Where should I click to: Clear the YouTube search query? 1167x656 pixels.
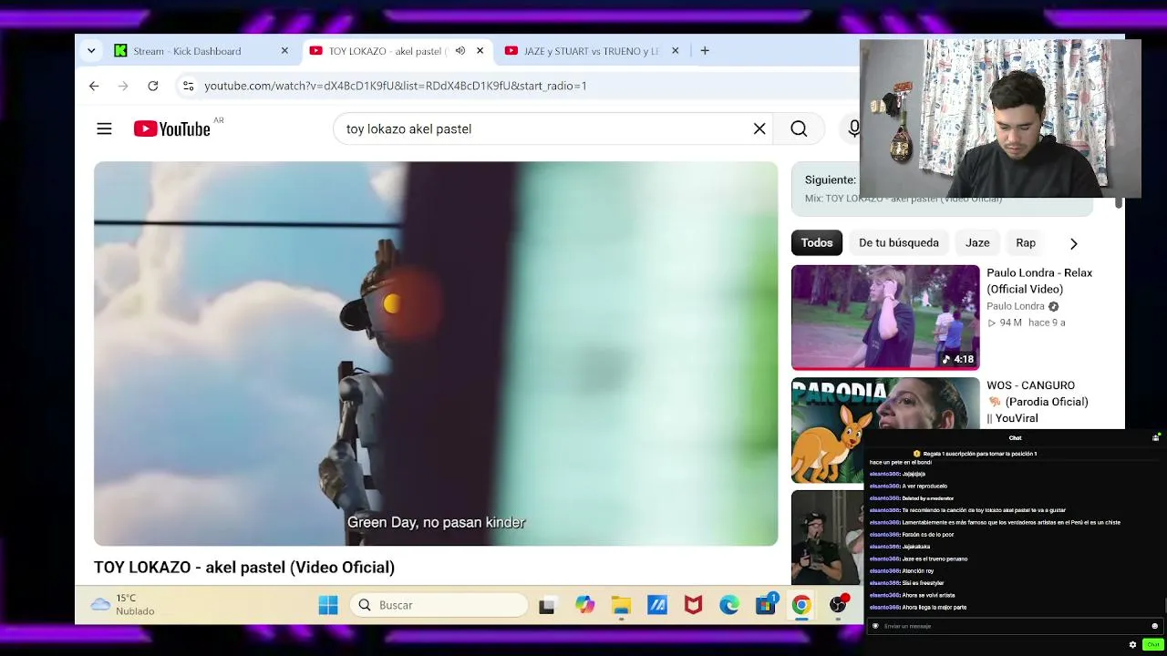click(759, 129)
